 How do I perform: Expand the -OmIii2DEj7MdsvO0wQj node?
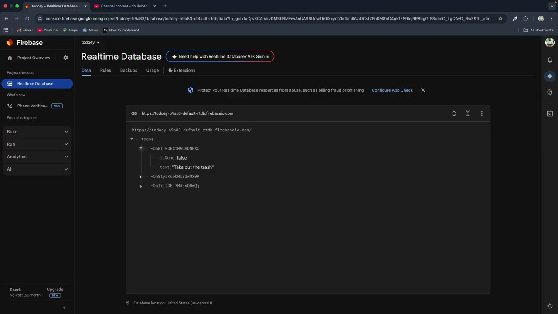tap(141, 186)
